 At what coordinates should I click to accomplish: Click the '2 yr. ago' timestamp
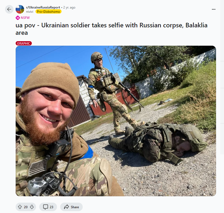(x=69, y=7)
